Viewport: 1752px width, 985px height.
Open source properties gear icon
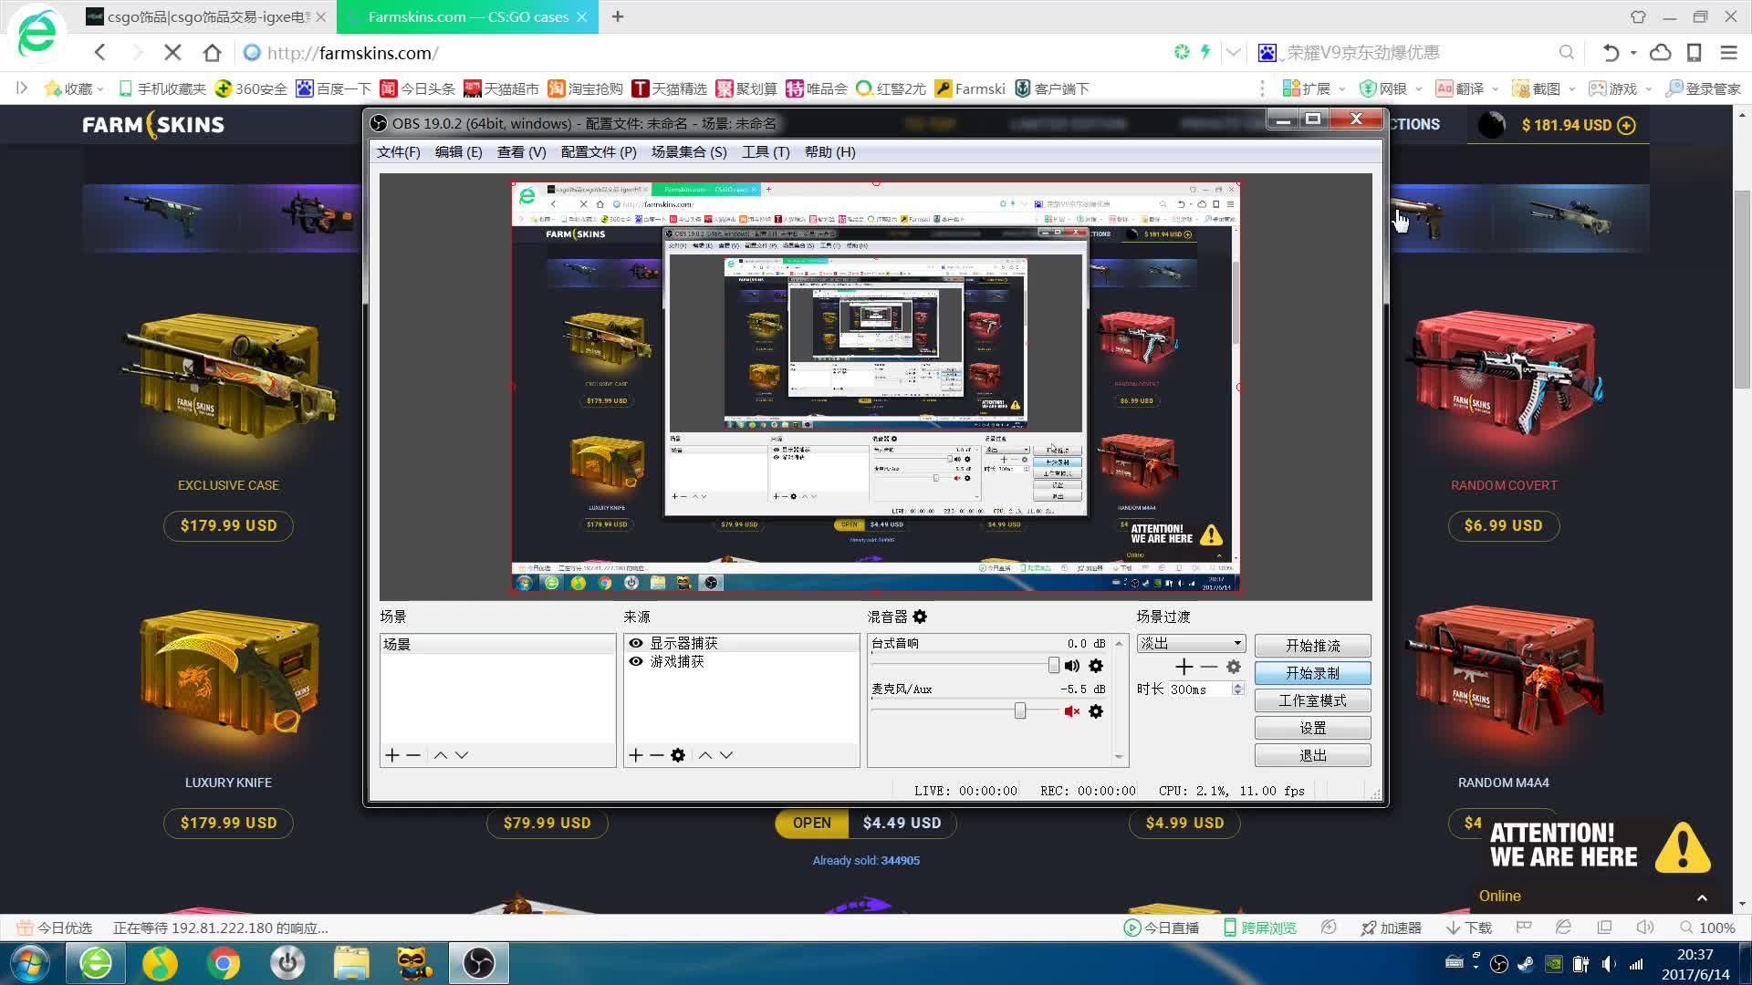tap(678, 755)
